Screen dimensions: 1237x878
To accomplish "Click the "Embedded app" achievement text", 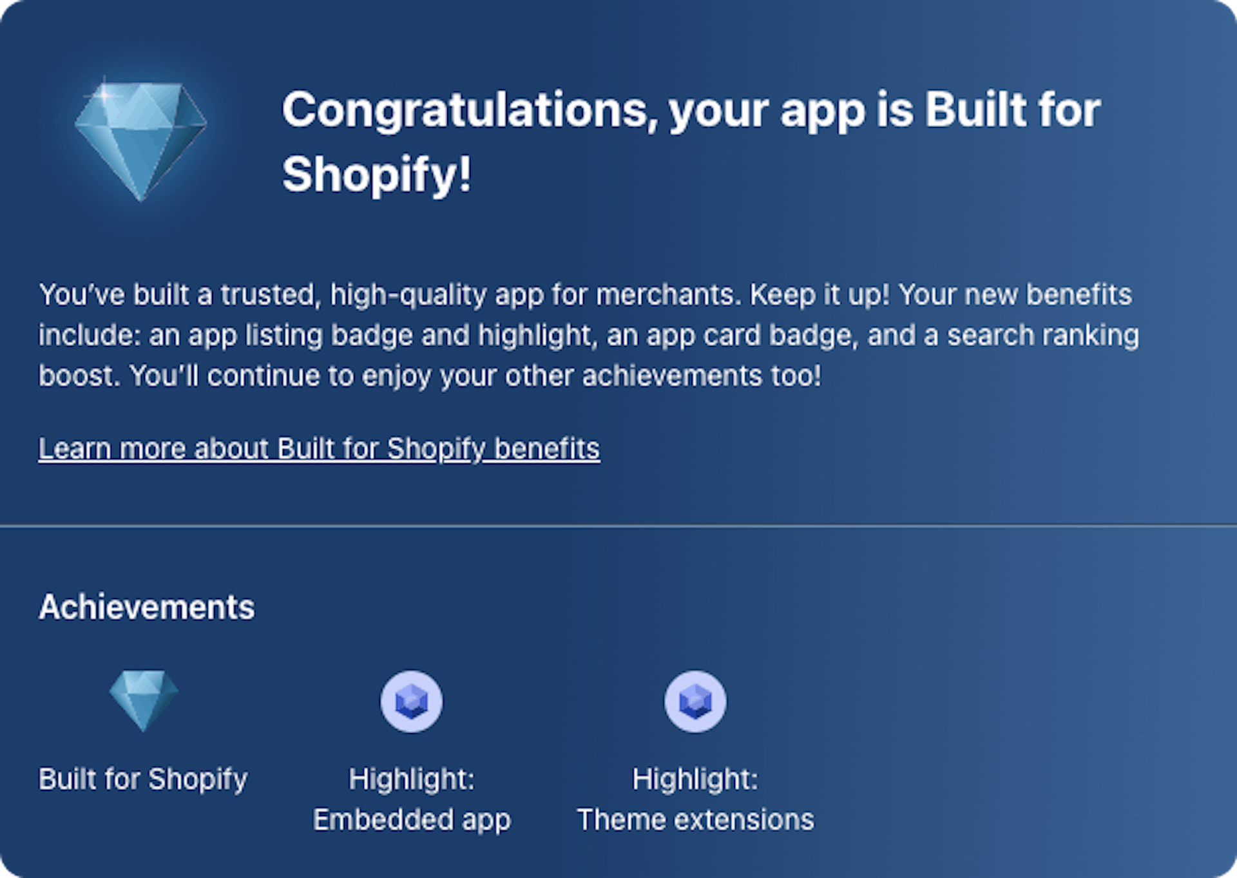I will coord(412,820).
